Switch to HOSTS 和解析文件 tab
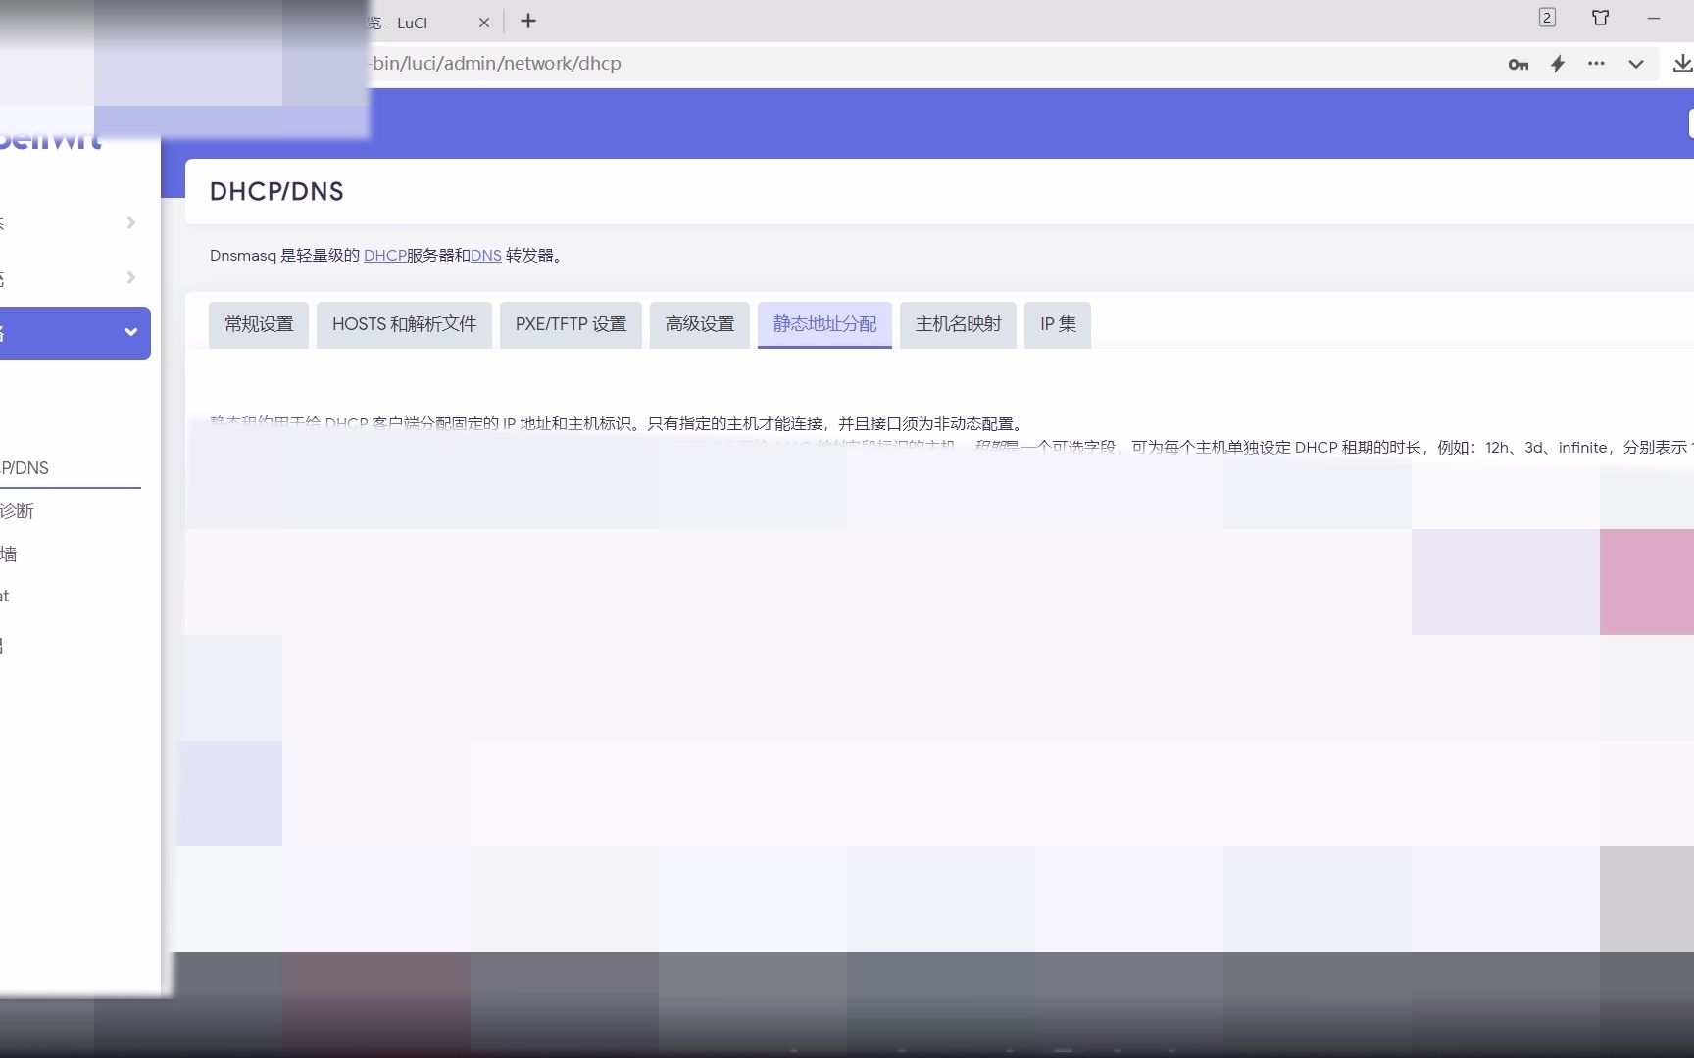 tap(404, 324)
